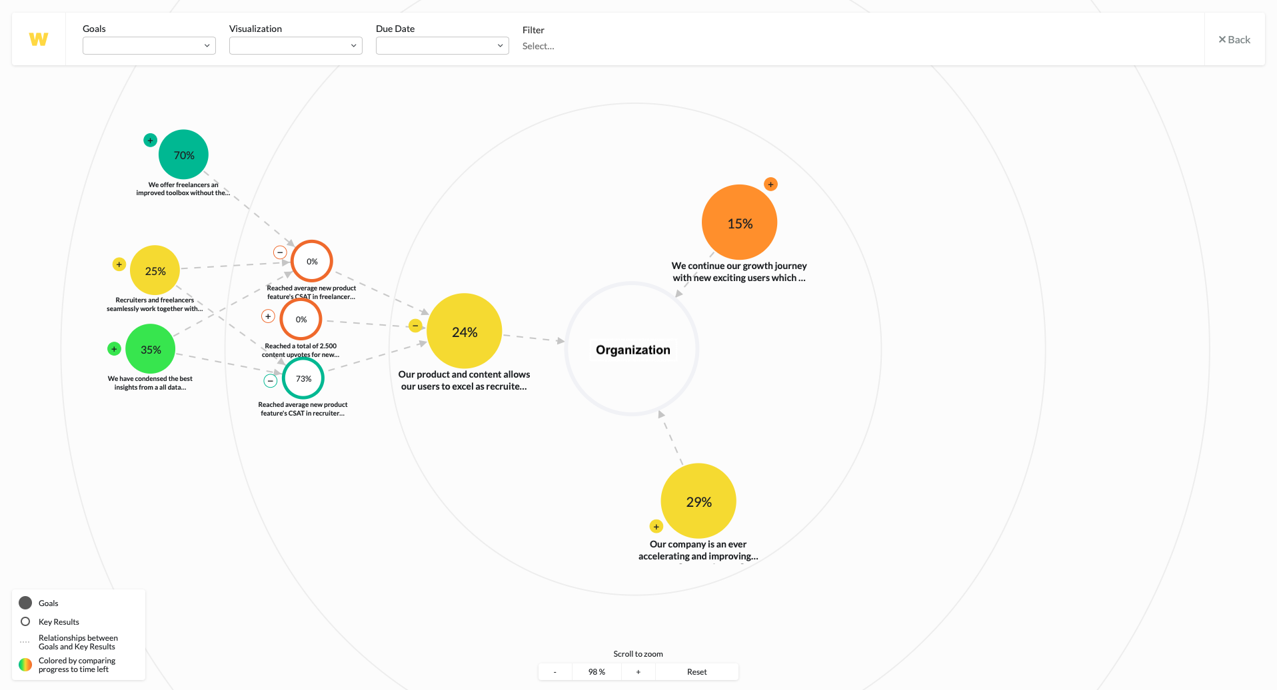Image resolution: width=1277 pixels, height=690 pixels.
Task: Collapse the 24% product and content goal
Action: pyautogui.click(x=415, y=326)
